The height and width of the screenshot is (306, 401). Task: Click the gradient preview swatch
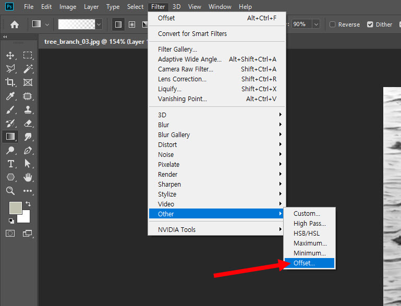coord(77,25)
